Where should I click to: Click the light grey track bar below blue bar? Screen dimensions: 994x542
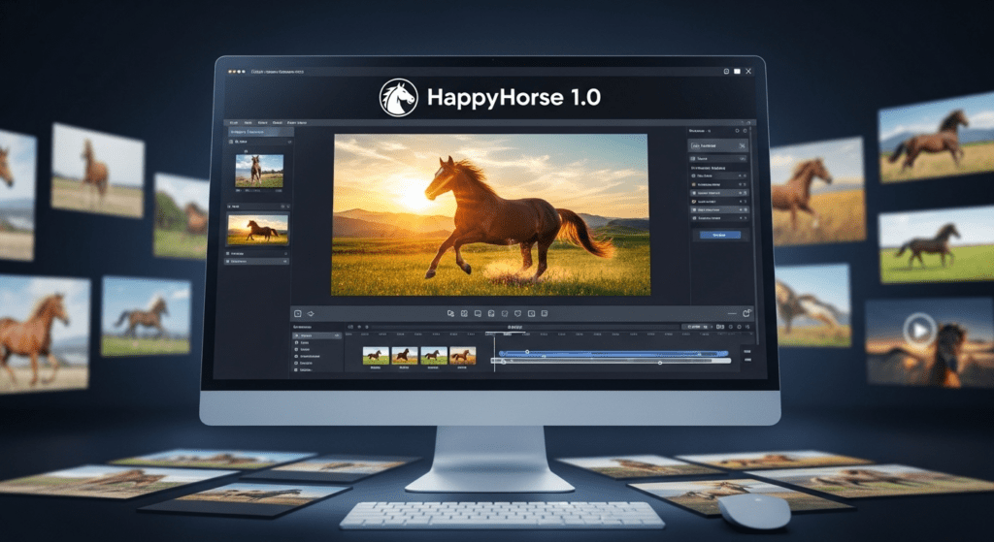coord(612,361)
